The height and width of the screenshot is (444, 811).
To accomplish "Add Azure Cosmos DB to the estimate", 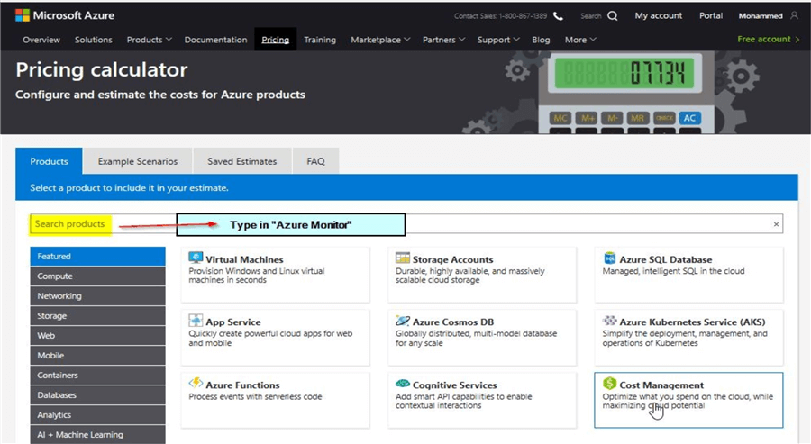I will point(482,338).
